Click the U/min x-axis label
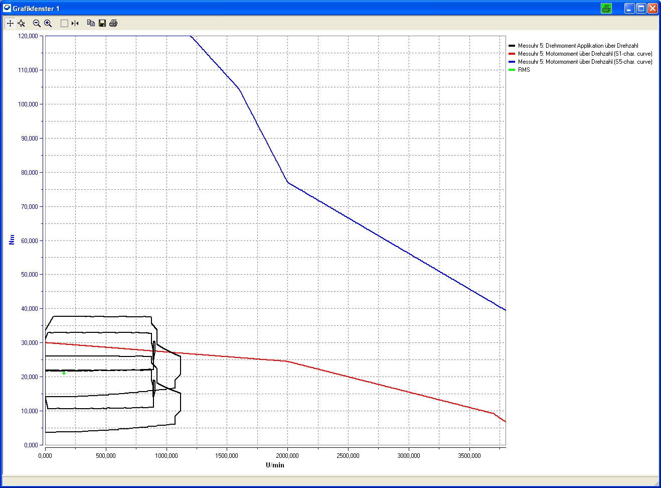Image resolution: width=661 pixels, height=488 pixels. [275, 465]
